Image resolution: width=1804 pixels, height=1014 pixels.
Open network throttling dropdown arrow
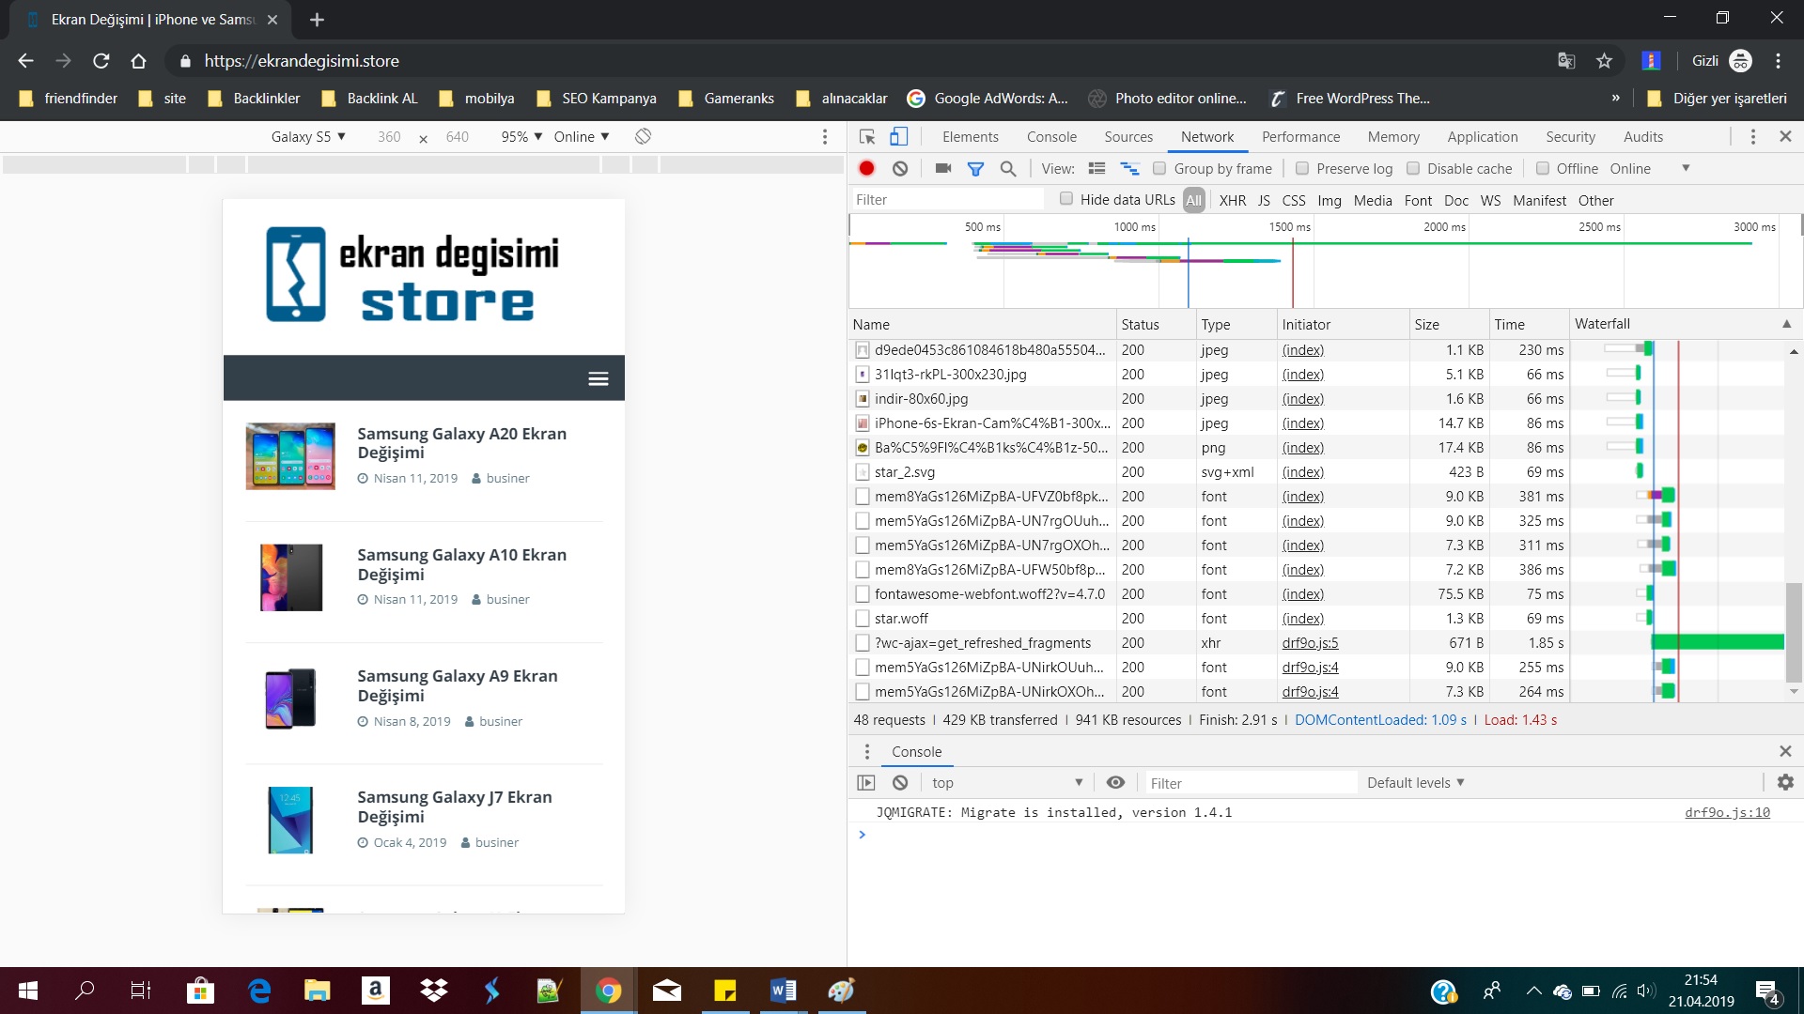[x=1686, y=168]
